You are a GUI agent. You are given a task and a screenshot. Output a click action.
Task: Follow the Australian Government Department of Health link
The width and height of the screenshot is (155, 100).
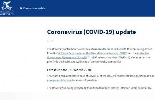[98, 55]
